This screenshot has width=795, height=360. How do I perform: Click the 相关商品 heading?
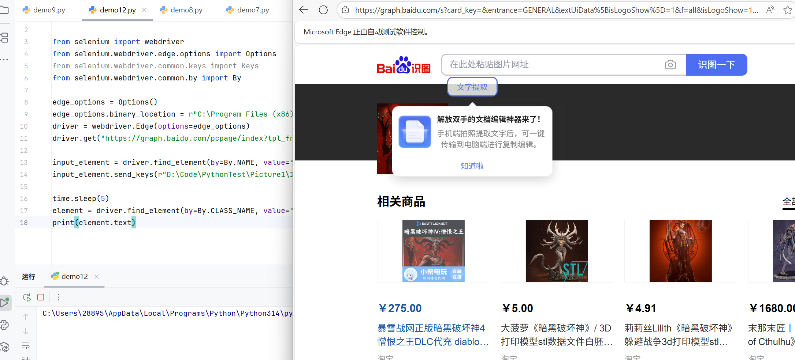click(x=401, y=201)
